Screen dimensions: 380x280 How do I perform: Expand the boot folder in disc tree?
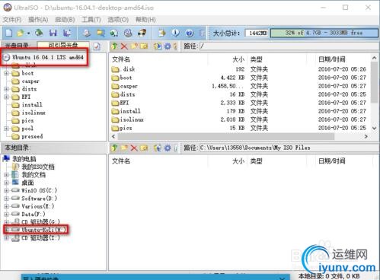pos(7,73)
